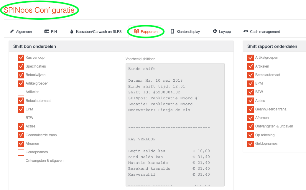Toggle EPM in Shift bon onderdelen
This screenshot has height=190, width=306.
pos(21,109)
